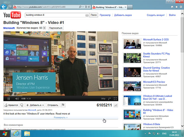Screen dimensions: 184x137
Task: Click the compatibility view icon in address bar
Action: (x=86, y=7)
